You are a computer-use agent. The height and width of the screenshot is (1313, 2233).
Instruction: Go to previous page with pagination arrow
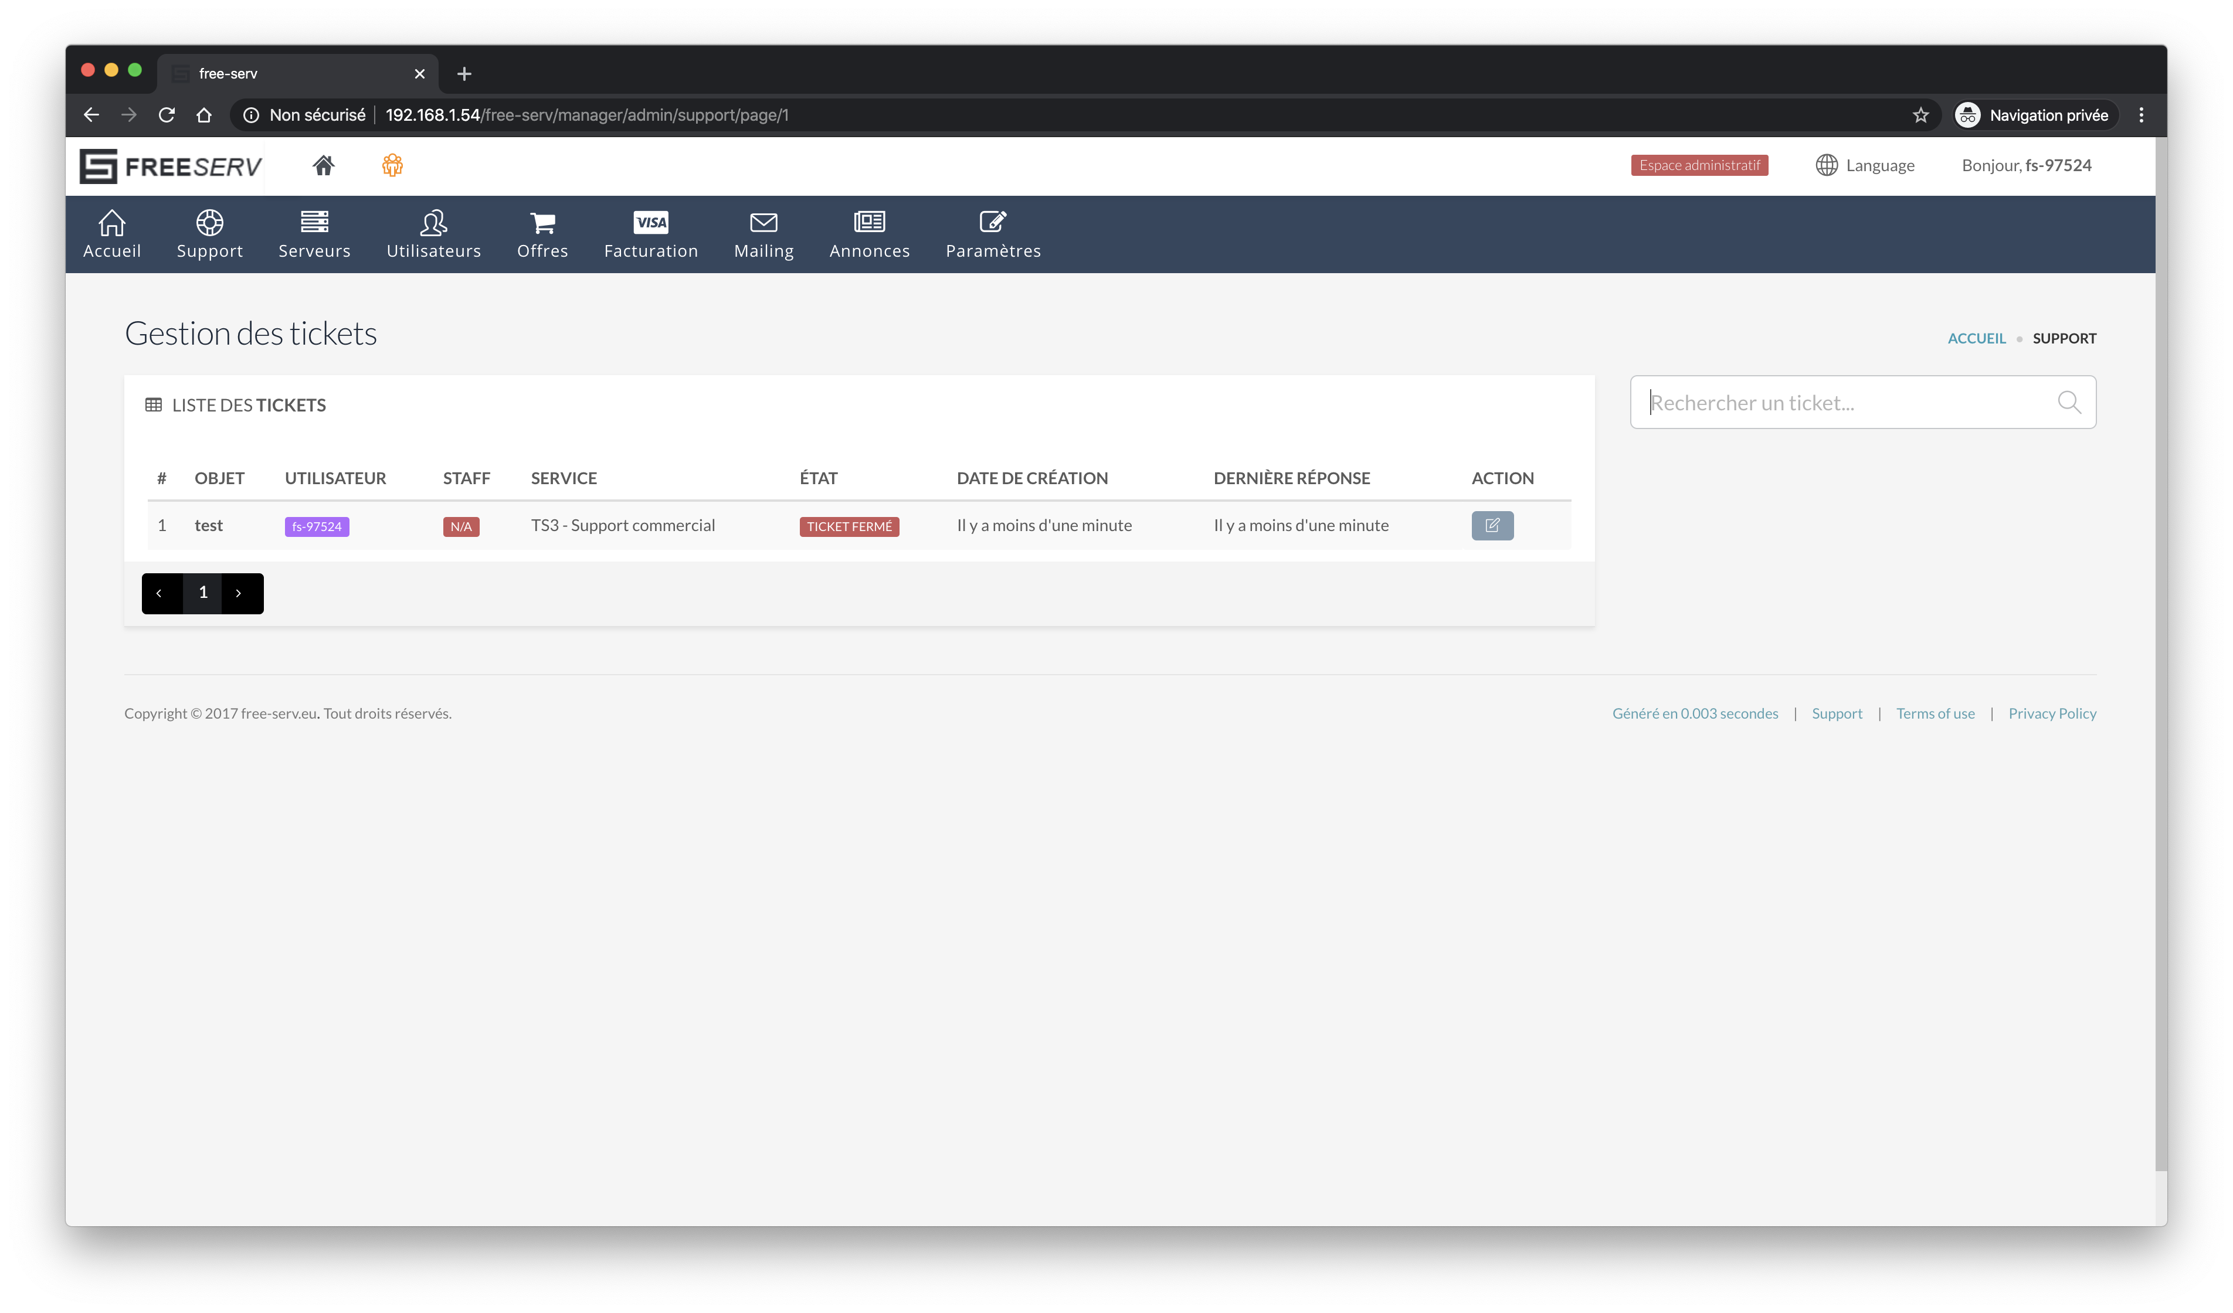coord(159,594)
